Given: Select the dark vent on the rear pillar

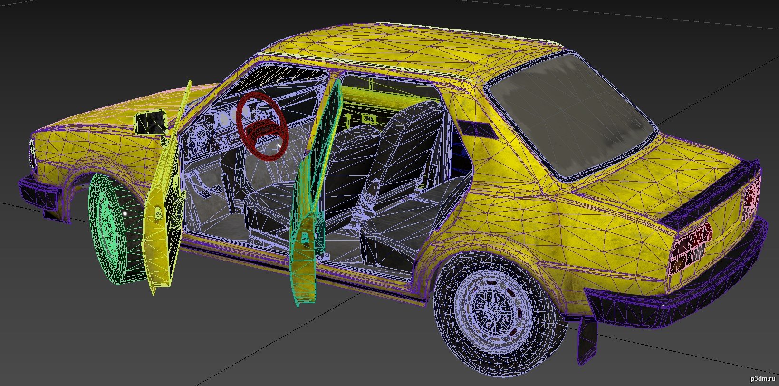Looking at the screenshot, I should coord(478,128).
